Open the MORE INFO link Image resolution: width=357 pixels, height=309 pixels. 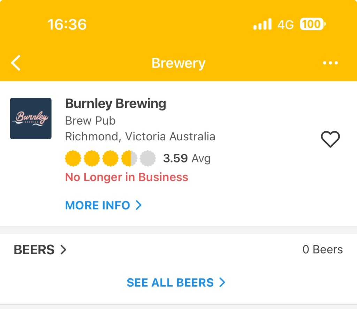coord(98,205)
